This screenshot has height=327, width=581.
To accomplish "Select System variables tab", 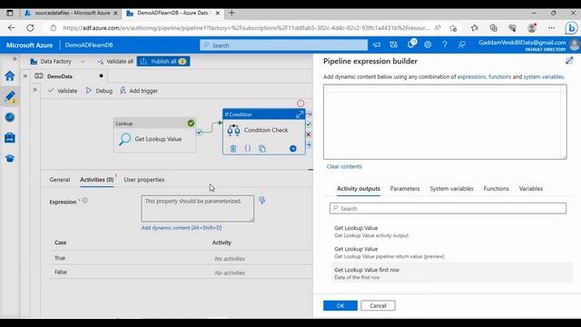I will (451, 189).
